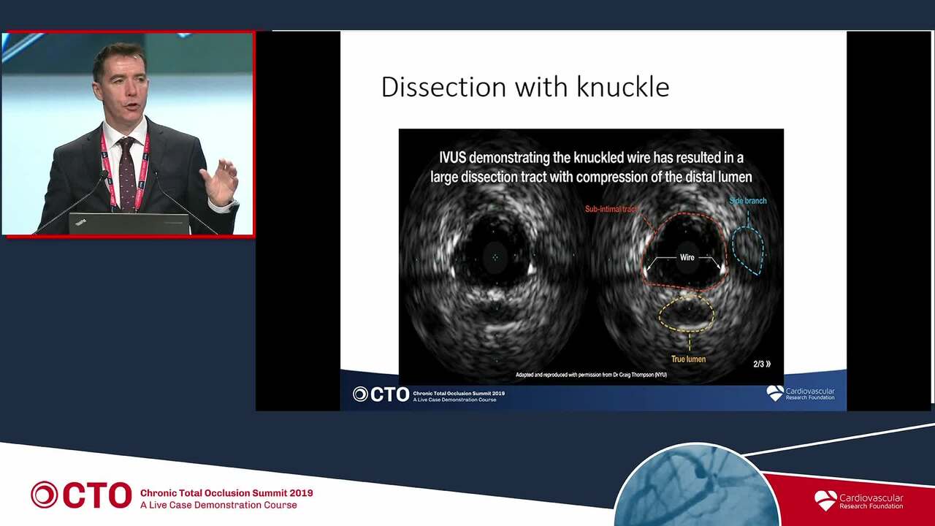Click the red CTO logo at bottom left
The height and width of the screenshot is (526, 935).
coord(81,495)
